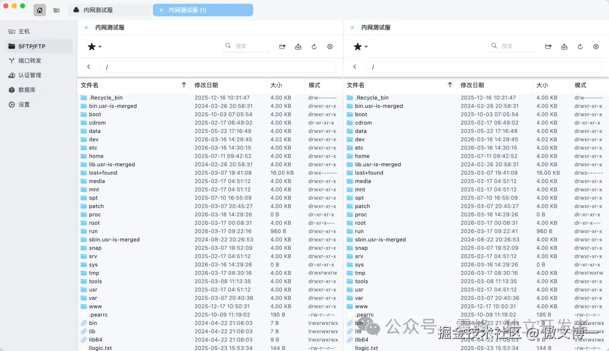
Task: Open the left pane bookmarks star dropdown
Action: [x=94, y=47]
